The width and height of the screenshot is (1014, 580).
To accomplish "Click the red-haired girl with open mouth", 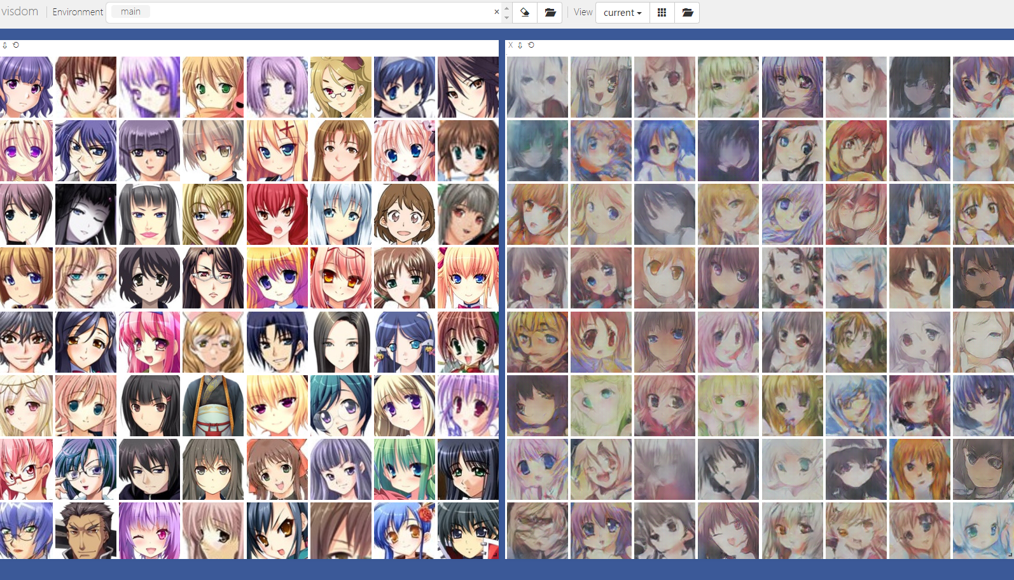I will tap(277, 214).
